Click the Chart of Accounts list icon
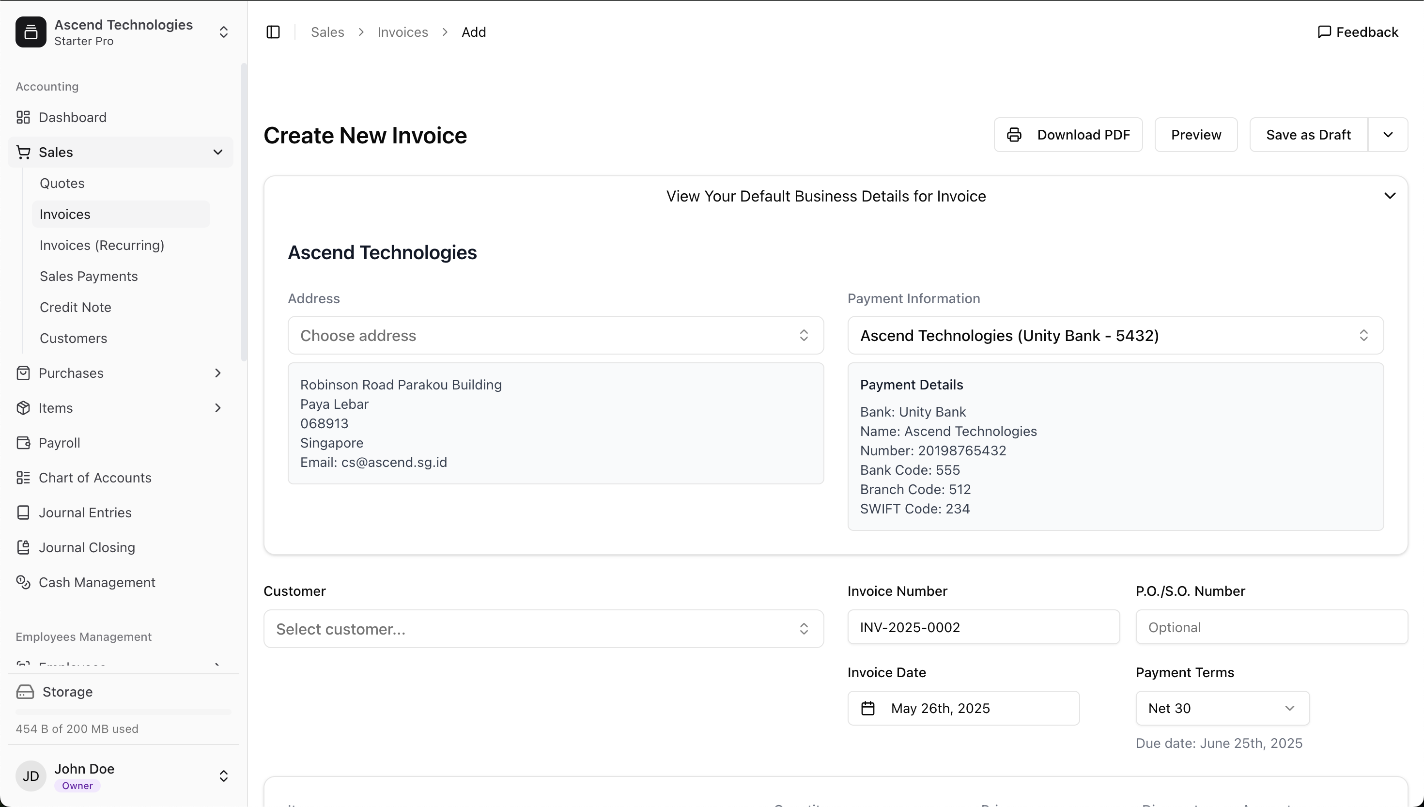 [23, 478]
